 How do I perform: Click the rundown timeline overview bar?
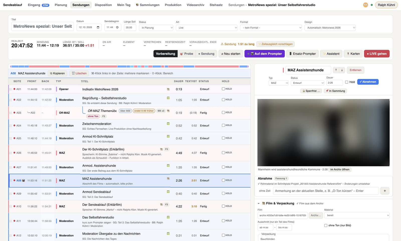[x=129, y=66]
